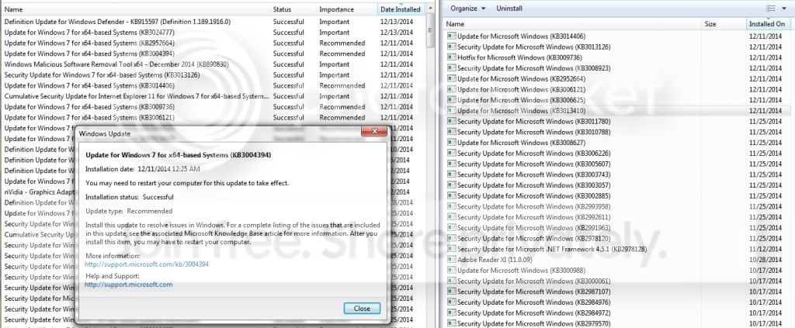Select the icon of Security Update KB2991963
This screenshot has height=328, width=795.
(x=452, y=227)
